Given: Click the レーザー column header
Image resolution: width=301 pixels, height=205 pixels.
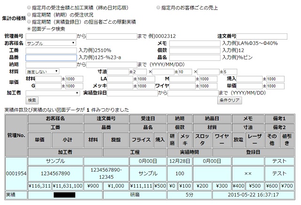Looking at the screenshot, I should 254,140.
